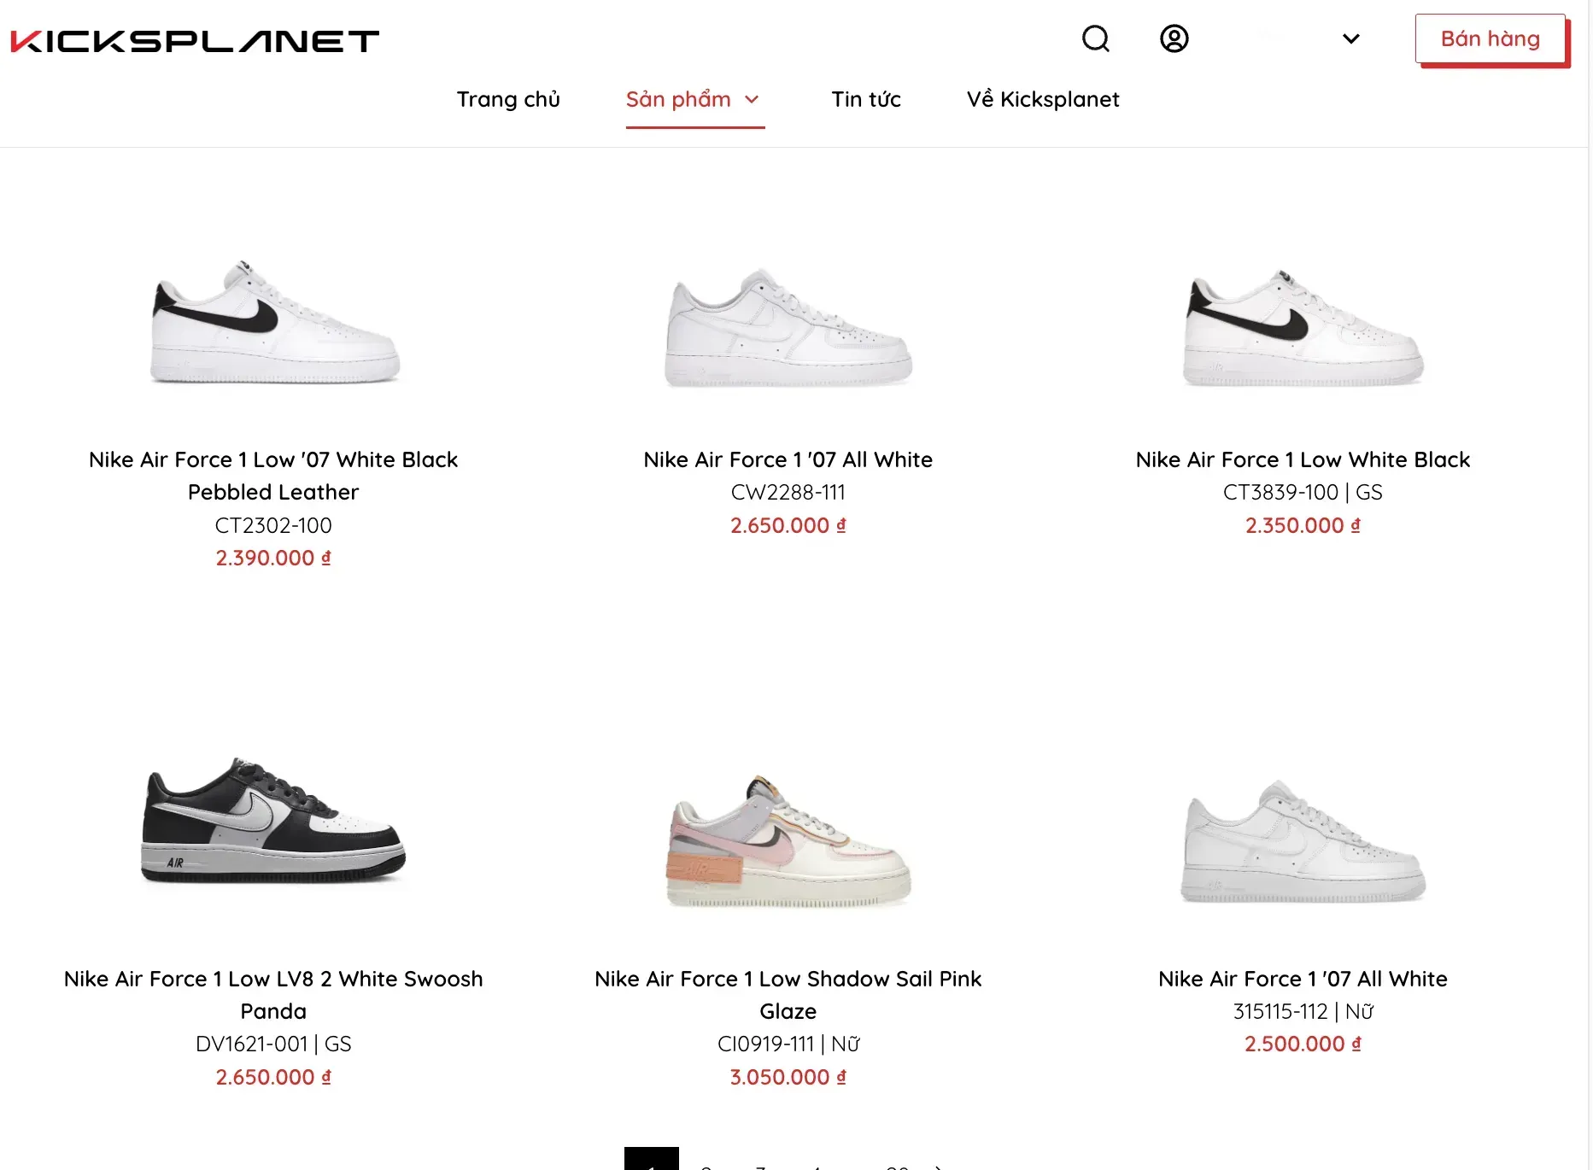
Task: Open the Tin tức menu item
Action: 866,99
